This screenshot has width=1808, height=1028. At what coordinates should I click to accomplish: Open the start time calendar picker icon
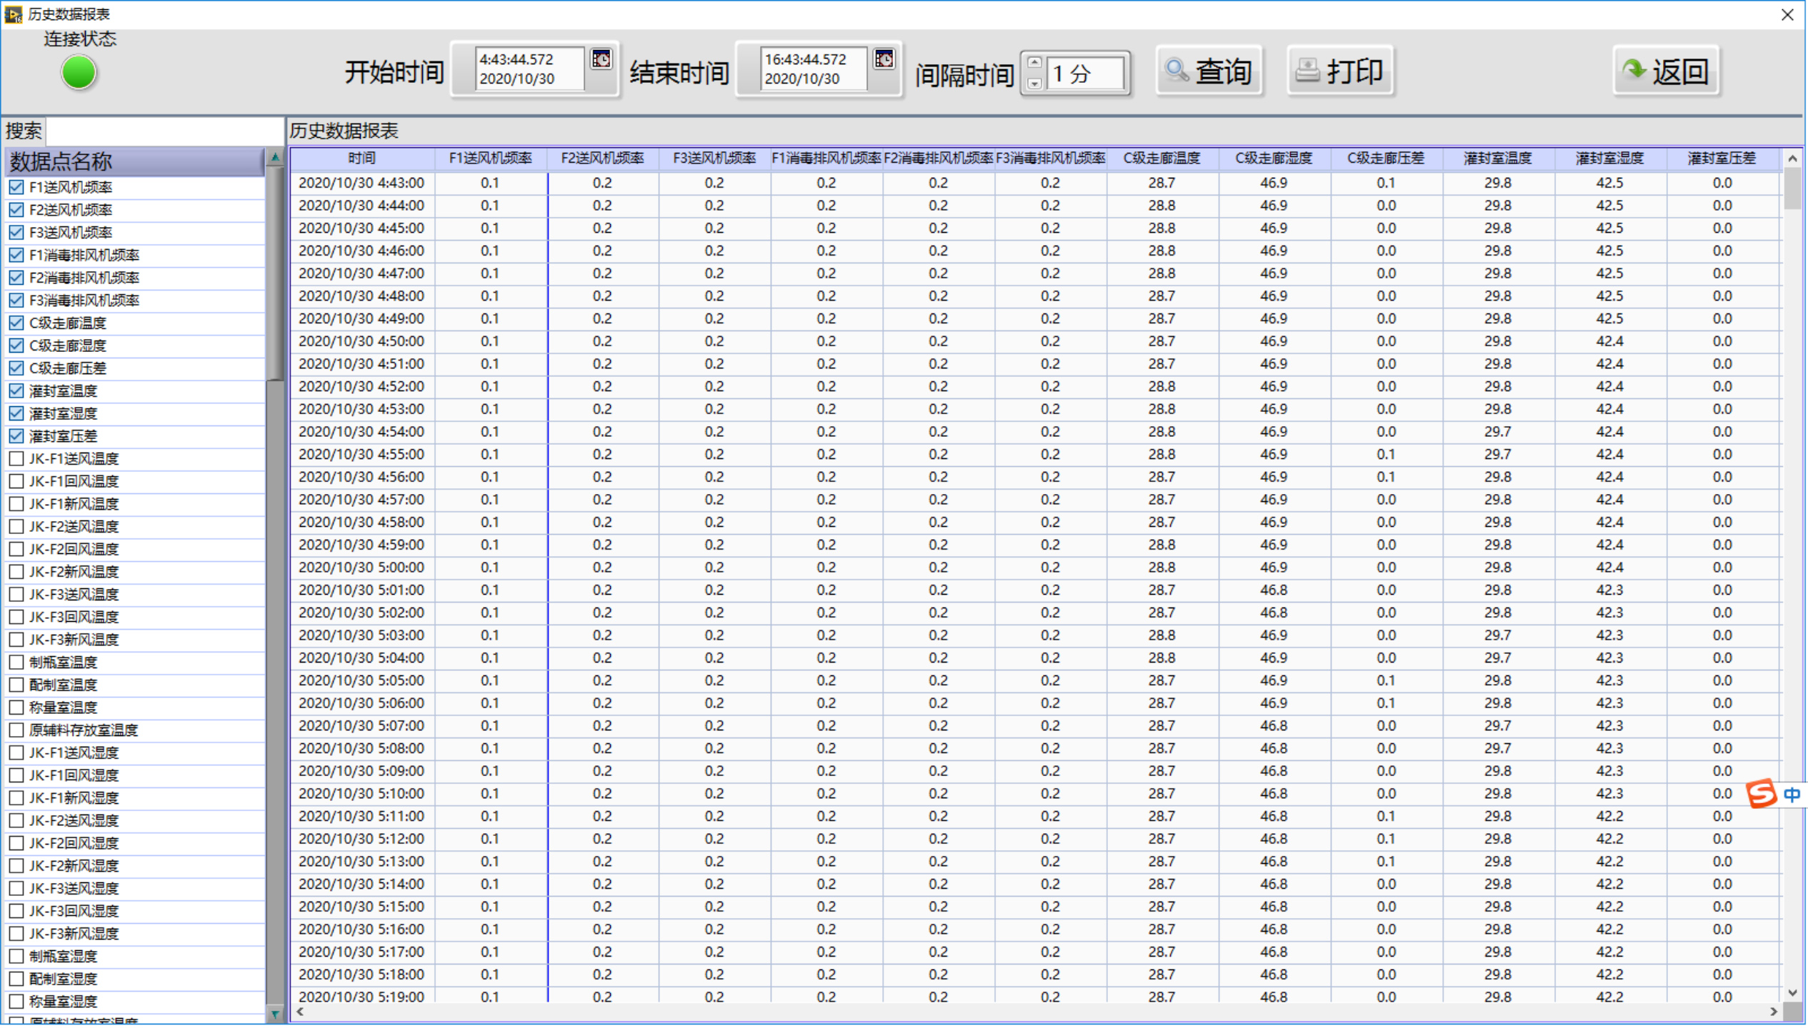tap(601, 59)
